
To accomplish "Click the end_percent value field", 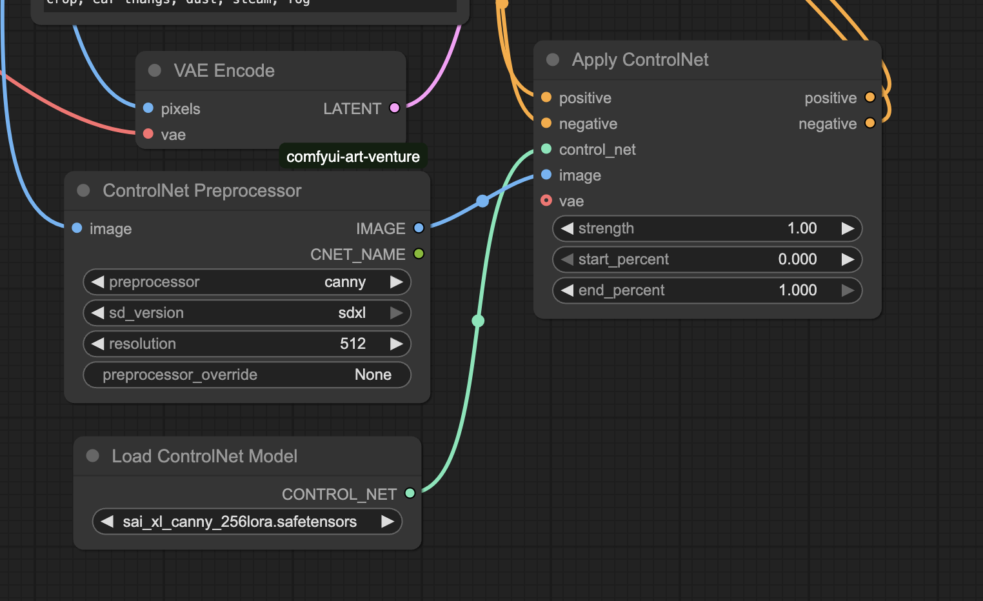I will [708, 290].
